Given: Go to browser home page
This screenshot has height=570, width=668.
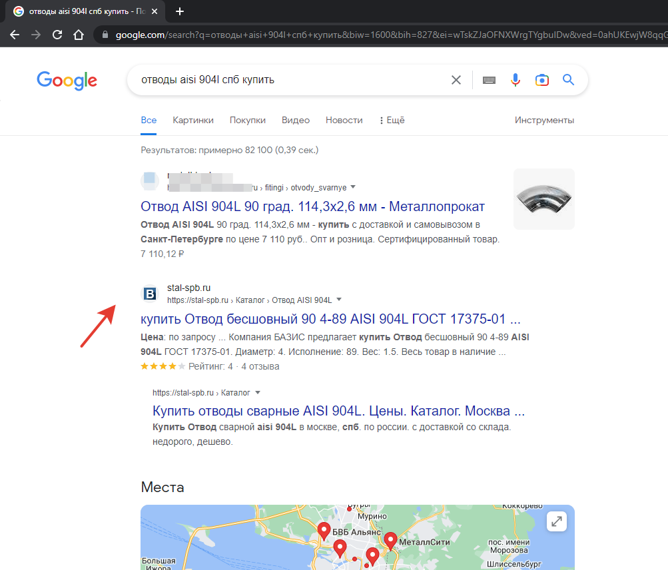Looking at the screenshot, I should (x=79, y=35).
